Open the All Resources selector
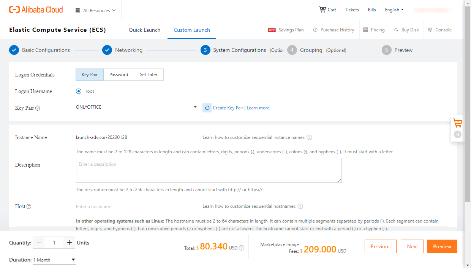Screen dimensions: 471x268 click(x=95, y=10)
